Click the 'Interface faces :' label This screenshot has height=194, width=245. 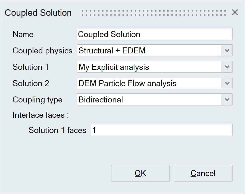coord(41,115)
